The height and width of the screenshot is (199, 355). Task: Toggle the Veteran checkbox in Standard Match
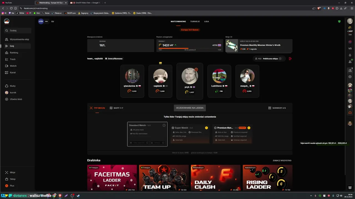point(163,143)
